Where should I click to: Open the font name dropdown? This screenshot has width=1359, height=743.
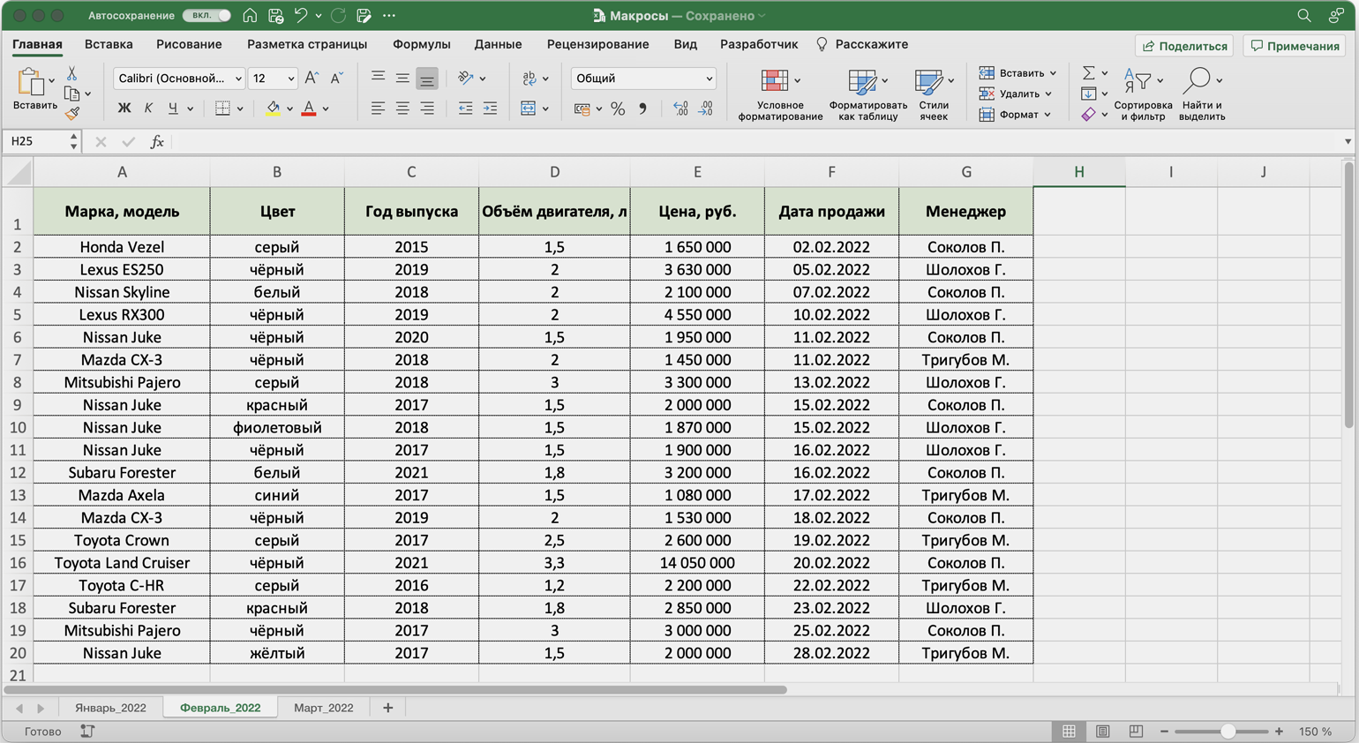[x=179, y=79]
